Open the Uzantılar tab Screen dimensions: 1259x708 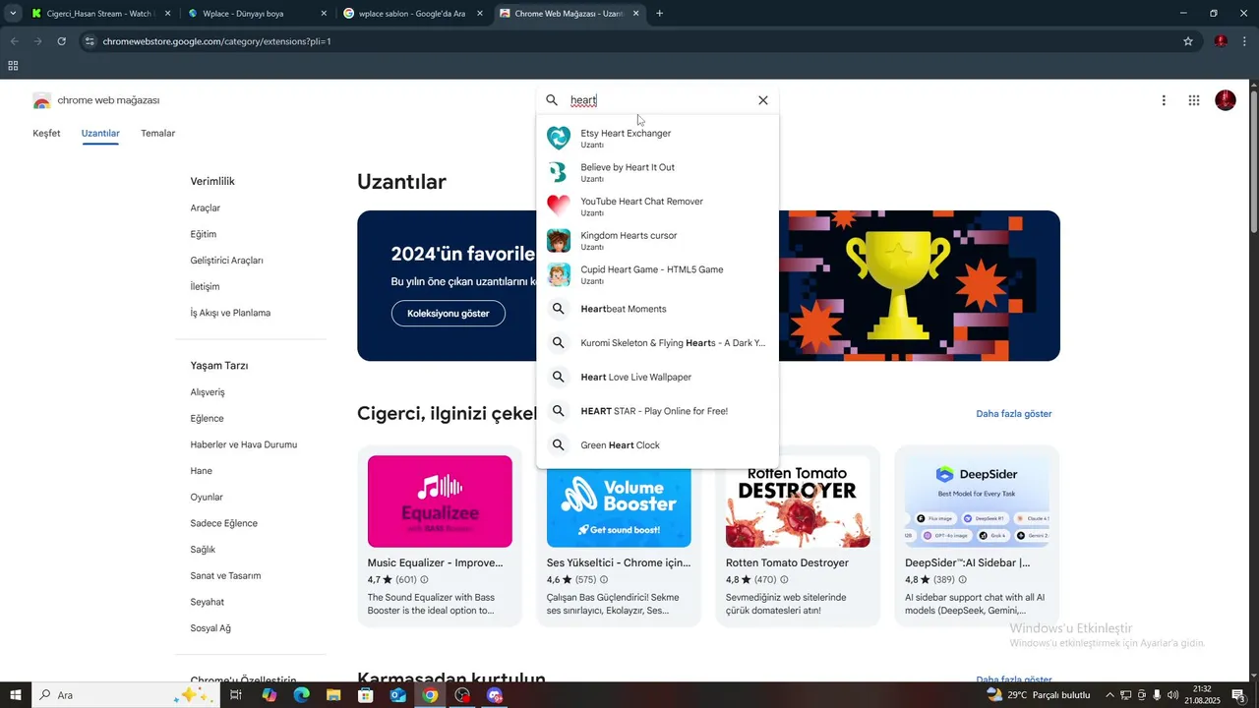[x=100, y=133]
